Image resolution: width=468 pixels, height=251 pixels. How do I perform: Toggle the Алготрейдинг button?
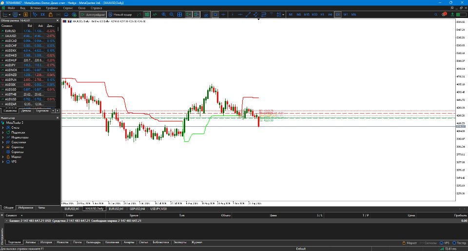[93, 14]
